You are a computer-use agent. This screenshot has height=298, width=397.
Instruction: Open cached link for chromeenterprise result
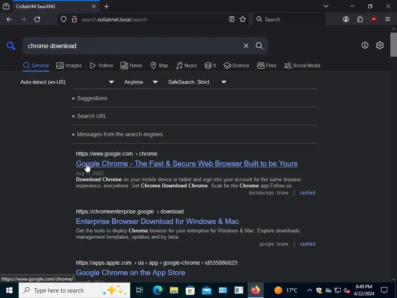coord(307,244)
